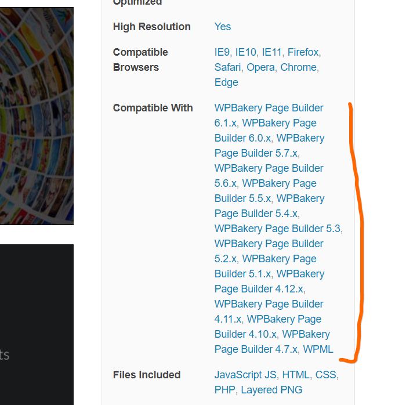Open the JavaScript JS file type link
Screen dimensions: 406x405
click(x=245, y=375)
